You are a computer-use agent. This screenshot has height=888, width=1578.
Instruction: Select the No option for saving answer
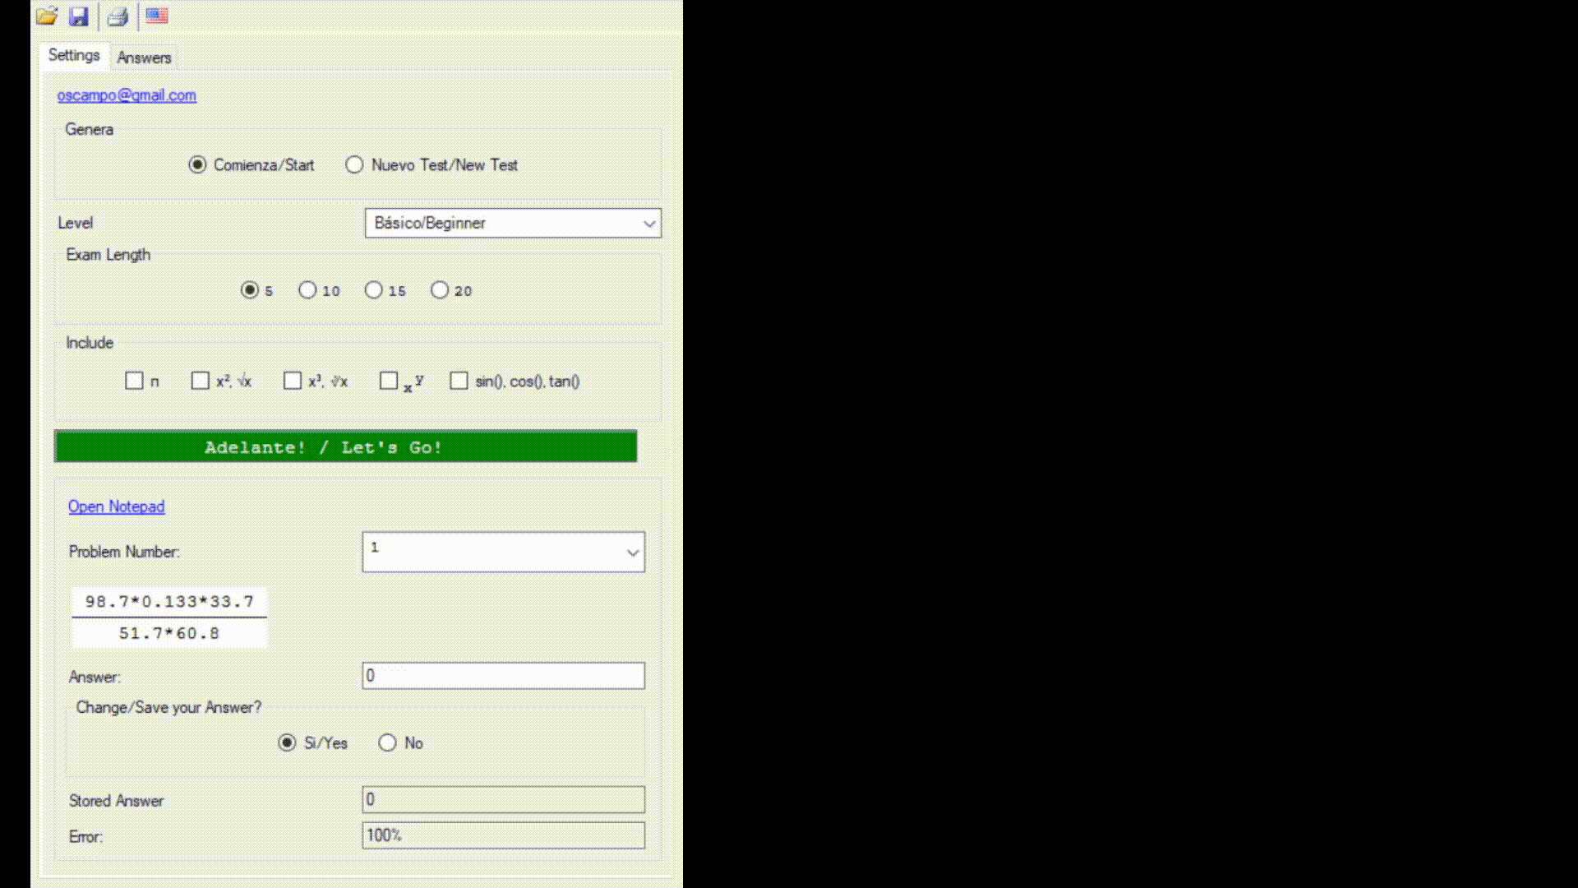(x=387, y=743)
